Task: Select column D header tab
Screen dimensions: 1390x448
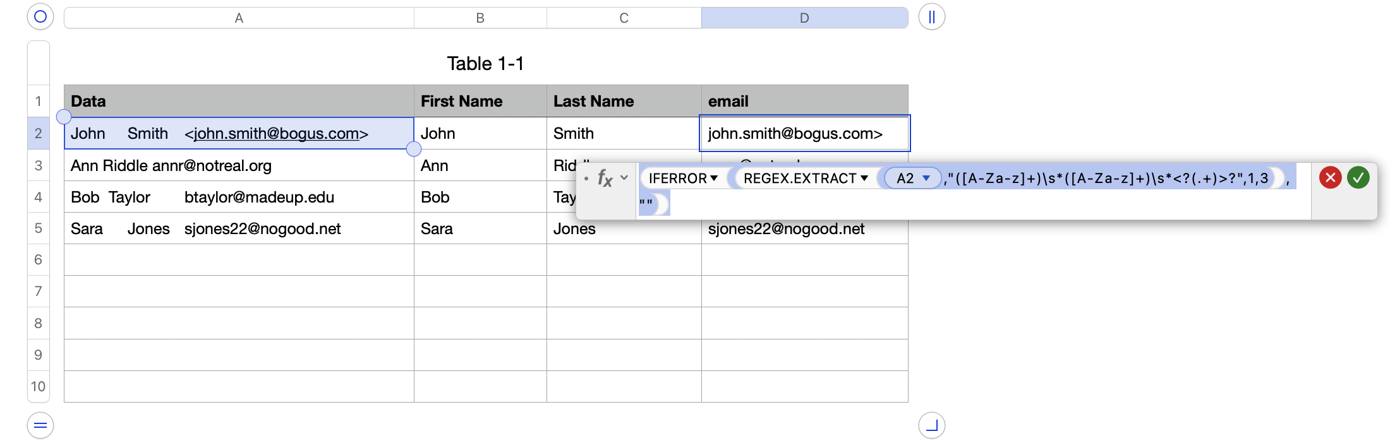Action: point(804,18)
